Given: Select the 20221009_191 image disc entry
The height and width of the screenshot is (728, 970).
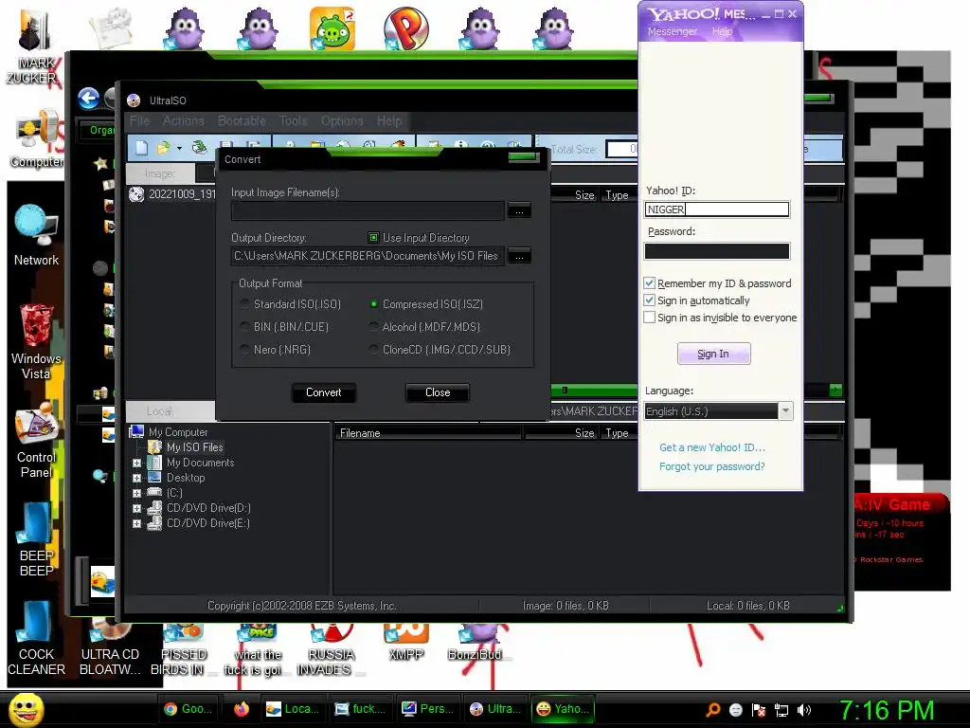Looking at the screenshot, I should point(172,193).
